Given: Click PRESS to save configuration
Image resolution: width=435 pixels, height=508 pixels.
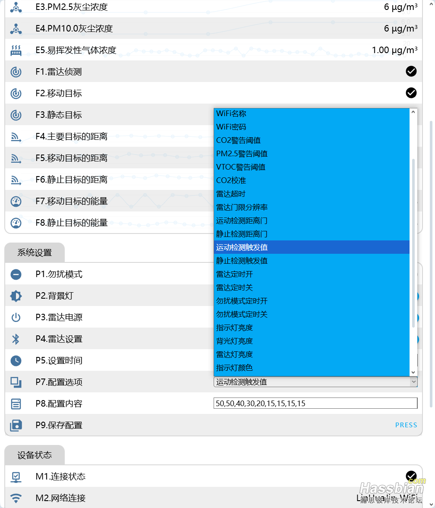Looking at the screenshot, I should pos(406,425).
